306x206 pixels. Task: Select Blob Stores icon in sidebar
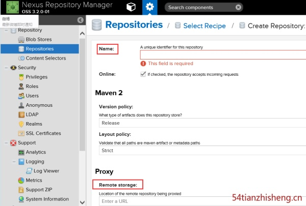pos(21,40)
